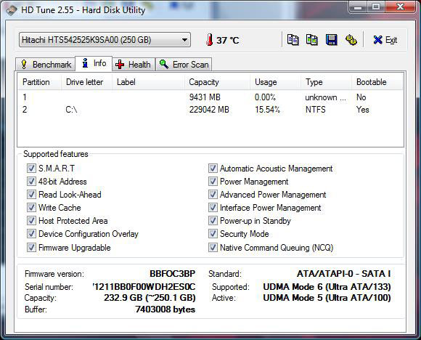Maximize the HD Tune window
The image size is (421, 340).
pyautogui.click(x=375, y=7)
